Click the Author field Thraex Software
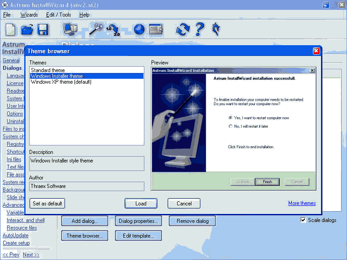The width and height of the screenshot is (347, 260). (87, 186)
